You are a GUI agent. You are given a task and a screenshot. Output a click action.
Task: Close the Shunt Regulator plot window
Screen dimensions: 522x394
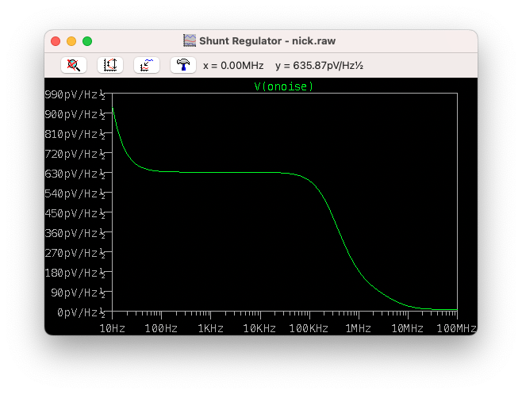pos(56,41)
